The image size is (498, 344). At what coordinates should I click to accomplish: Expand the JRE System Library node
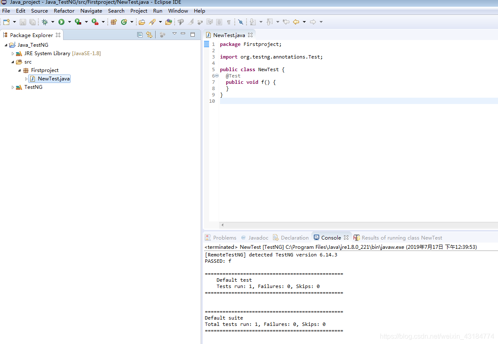(x=13, y=53)
